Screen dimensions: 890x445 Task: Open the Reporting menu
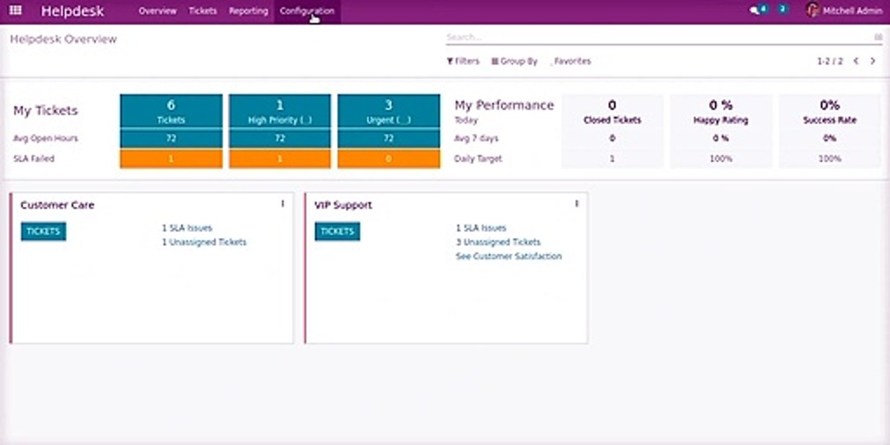(248, 11)
